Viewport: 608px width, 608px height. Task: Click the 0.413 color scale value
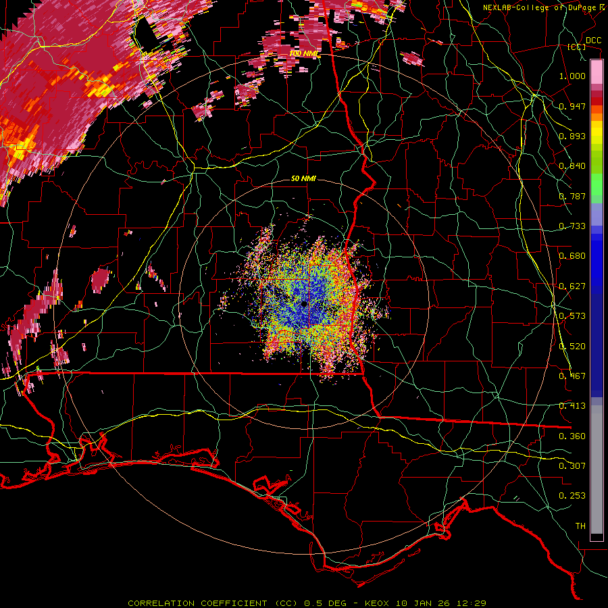click(x=572, y=406)
